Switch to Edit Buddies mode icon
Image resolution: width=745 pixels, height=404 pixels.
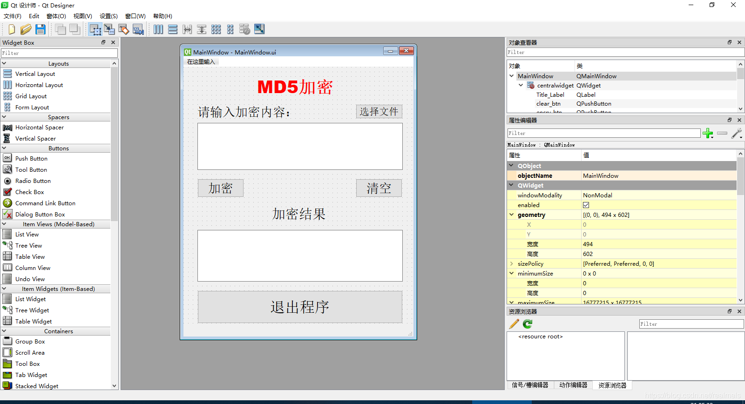pyautogui.click(x=124, y=29)
